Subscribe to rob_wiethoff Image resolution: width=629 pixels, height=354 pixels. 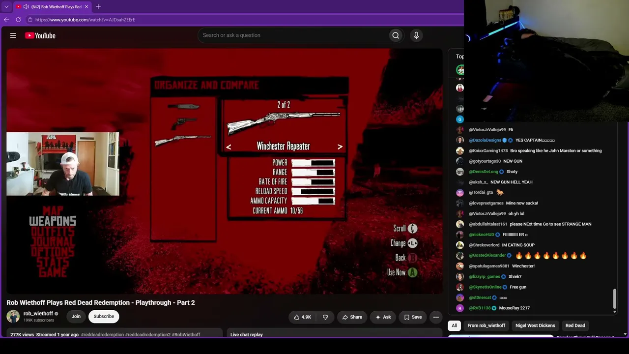point(104,317)
